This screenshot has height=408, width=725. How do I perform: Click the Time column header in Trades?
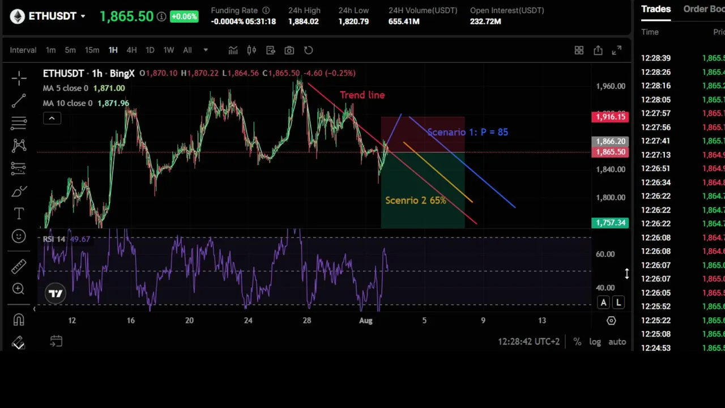[x=650, y=32]
